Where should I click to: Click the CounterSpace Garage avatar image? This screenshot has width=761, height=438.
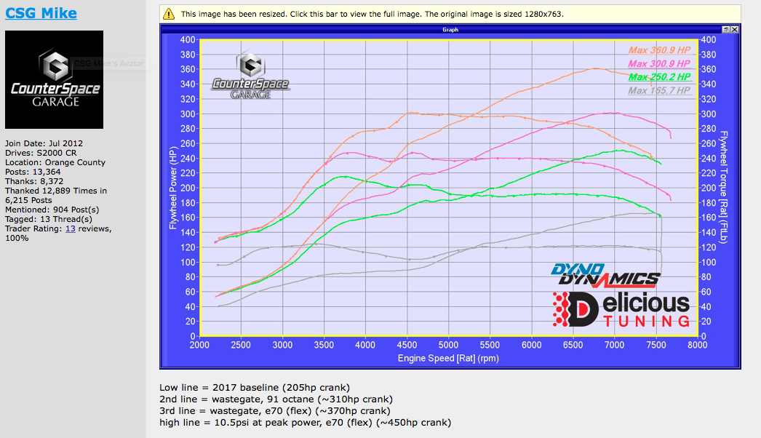[x=55, y=80]
